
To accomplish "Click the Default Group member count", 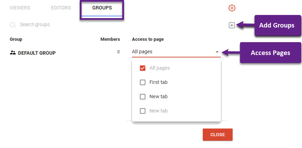I will click(x=118, y=52).
